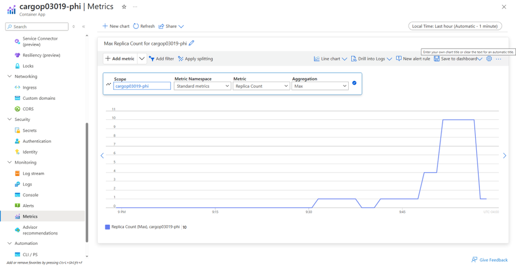The height and width of the screenshot is (266, 516).
Task: Click the Replica Count legend color swatch
Action: [x=107, y=227]
